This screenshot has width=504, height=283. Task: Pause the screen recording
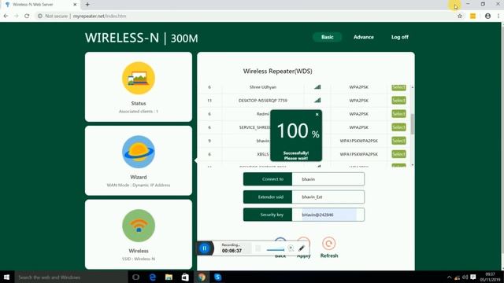[205, 248]
